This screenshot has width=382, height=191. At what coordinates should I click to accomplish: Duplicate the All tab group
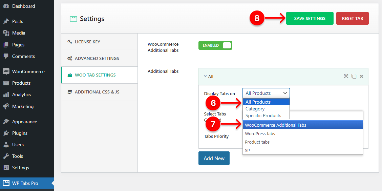coord(354,76)
